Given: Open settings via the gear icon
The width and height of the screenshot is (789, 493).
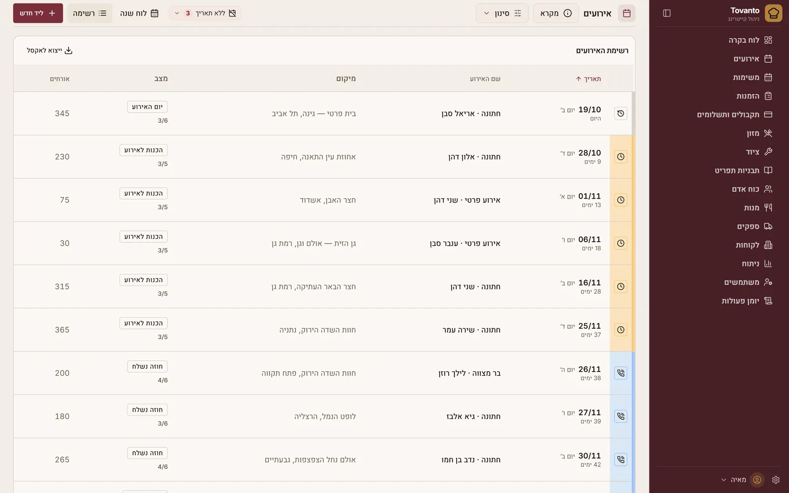Looking at the screenshot, I should (776, 480).
